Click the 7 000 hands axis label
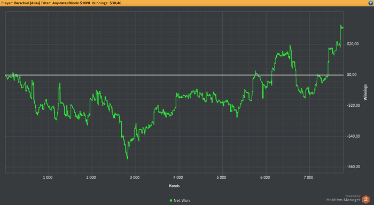 pos(308,178)
